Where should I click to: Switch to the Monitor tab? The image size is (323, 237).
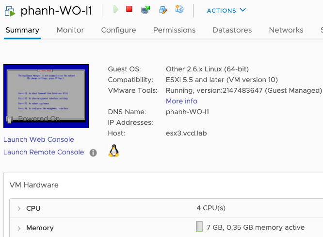[x=70, y=30]
